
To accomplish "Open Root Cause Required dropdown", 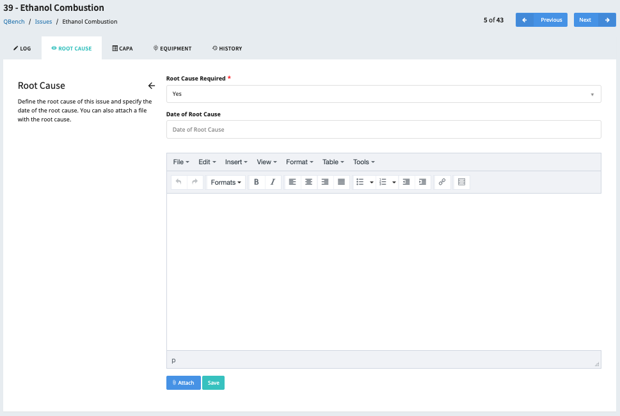I will [x=383, y=94].
